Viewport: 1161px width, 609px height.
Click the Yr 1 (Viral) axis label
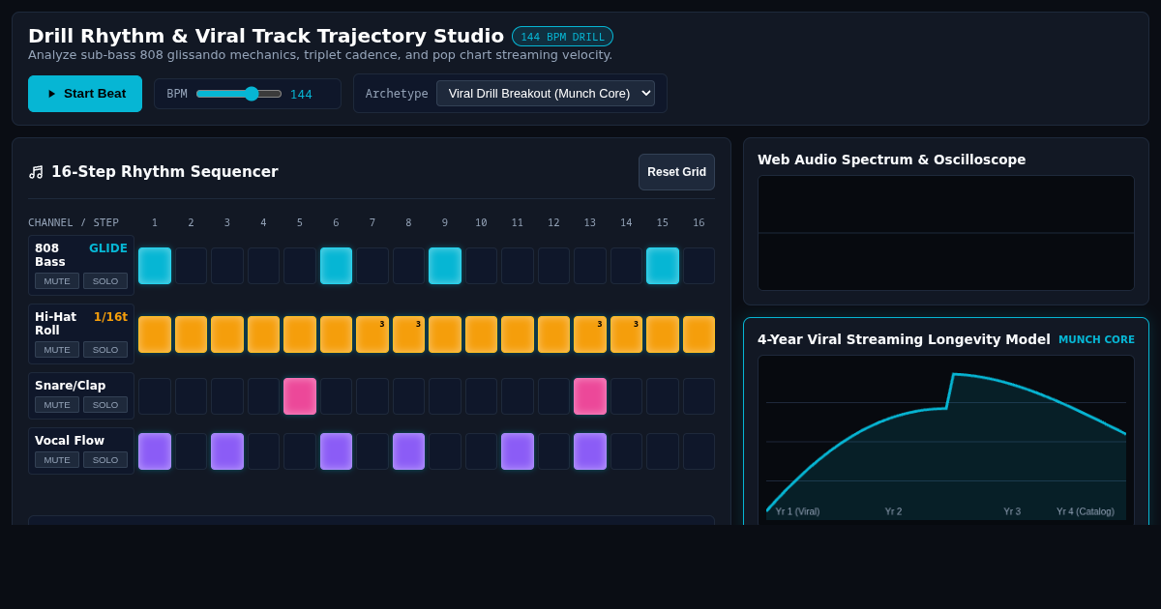coord(797,511)
